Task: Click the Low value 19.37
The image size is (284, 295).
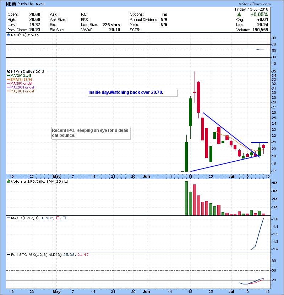Action: tap(35, 25)
